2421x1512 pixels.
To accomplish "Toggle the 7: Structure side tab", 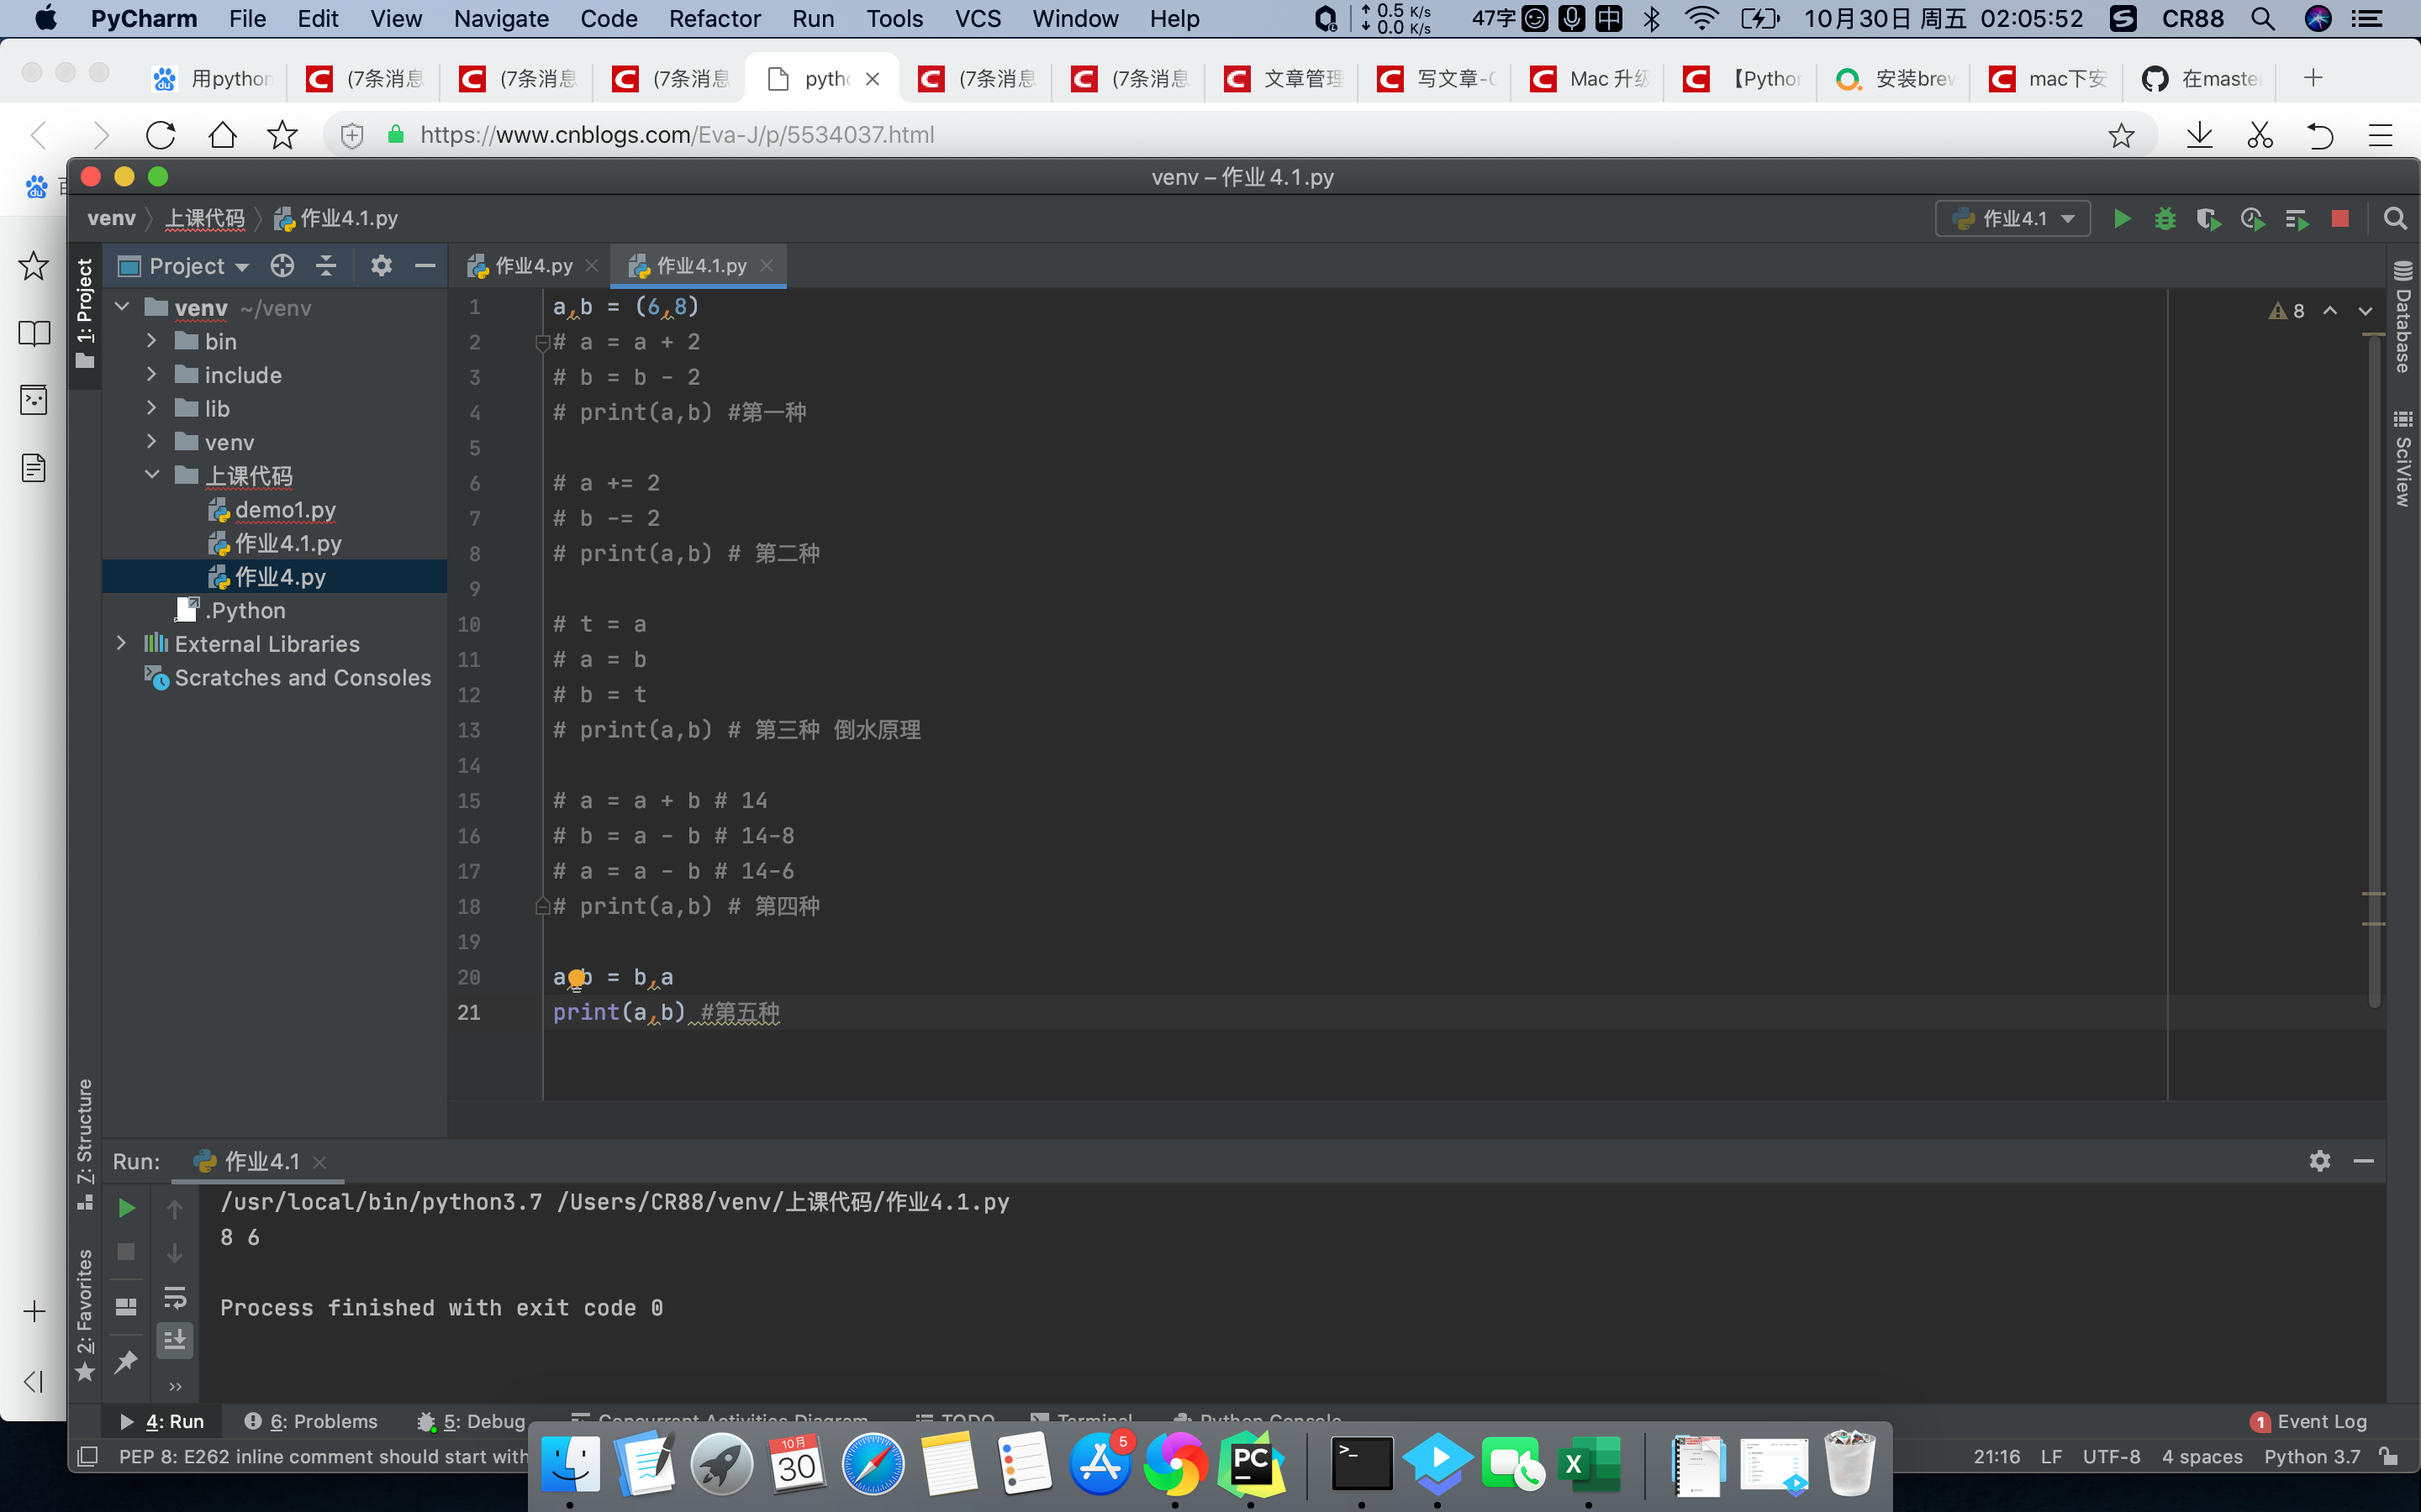I will (x=85, y=1145).
